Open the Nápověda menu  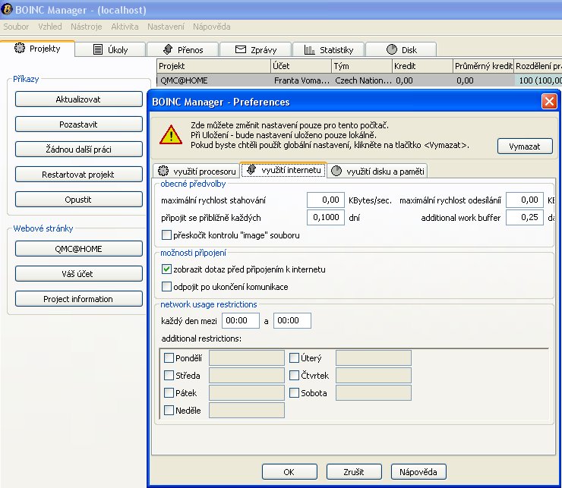click(x=211, y=27)
